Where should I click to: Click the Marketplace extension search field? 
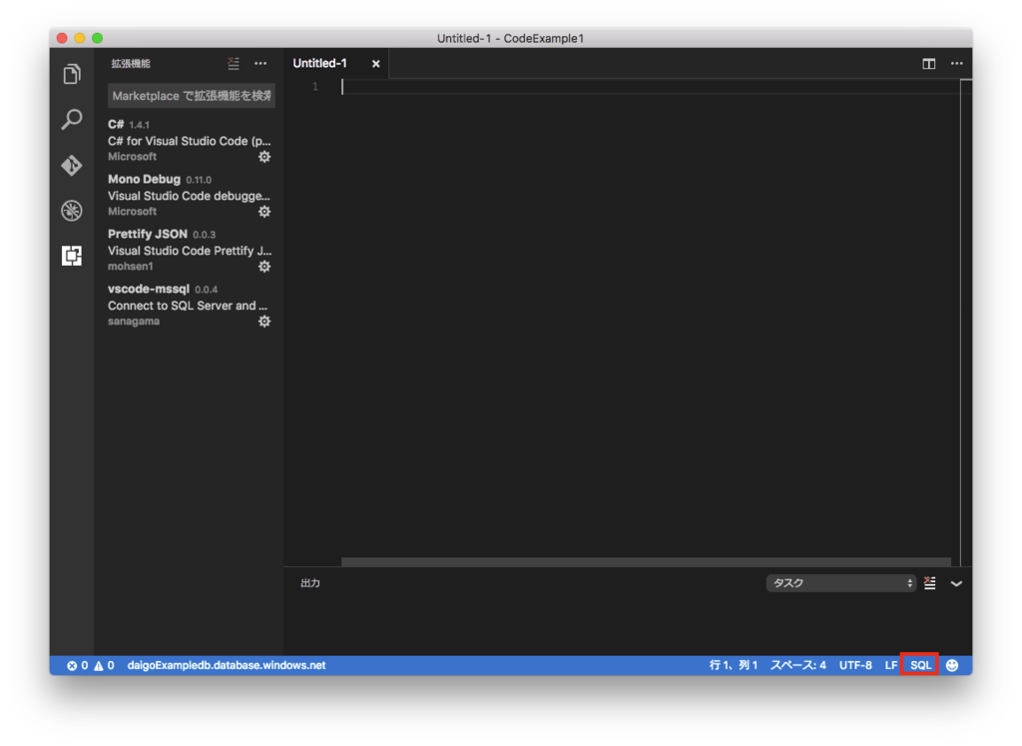[x=191, y=96]
